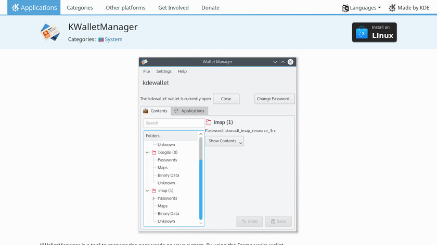Open the Settings menu
The width and height of the screenshot is (437, 245).
[x=164, y=71]
